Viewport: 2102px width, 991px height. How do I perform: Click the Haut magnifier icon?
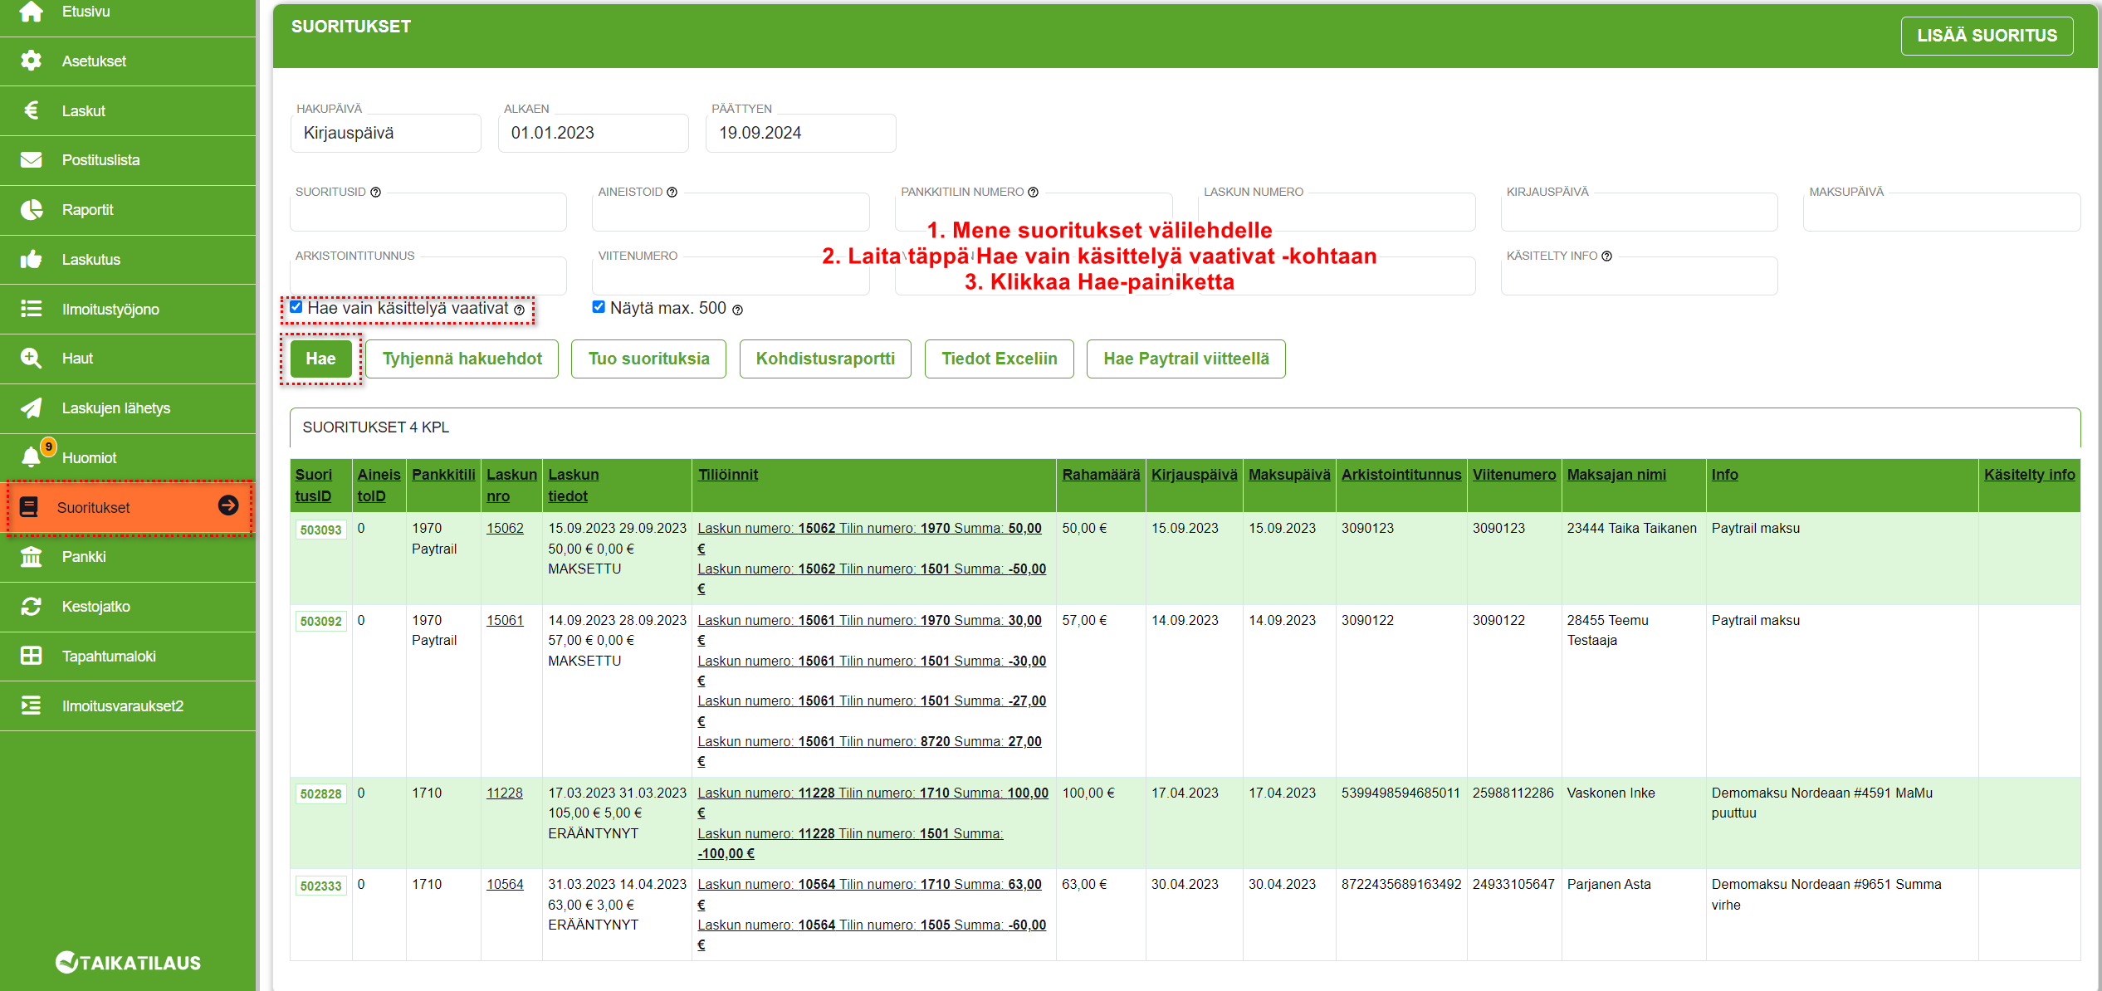tap(31, 358)
